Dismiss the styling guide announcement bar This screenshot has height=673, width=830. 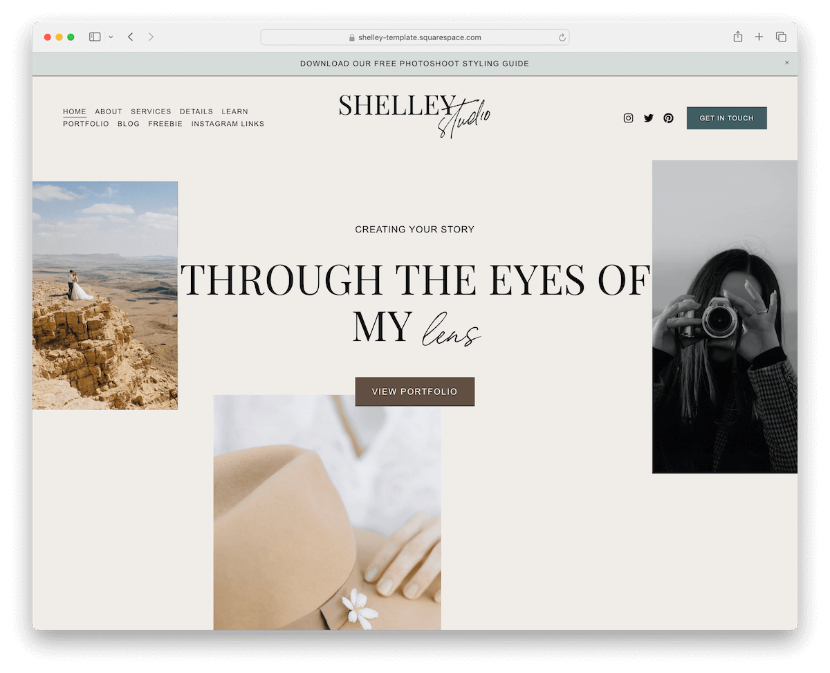coord(786,63)
